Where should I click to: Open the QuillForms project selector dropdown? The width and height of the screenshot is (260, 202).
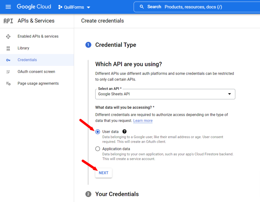pyautogui.click(x=74, y=7)
